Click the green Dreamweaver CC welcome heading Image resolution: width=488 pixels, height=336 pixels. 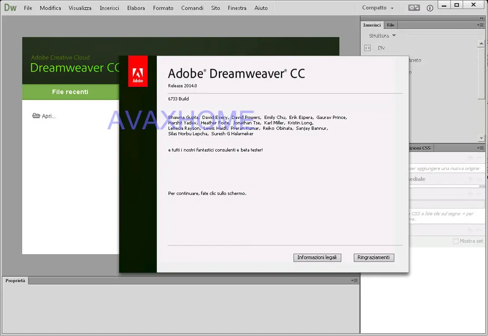75,68
